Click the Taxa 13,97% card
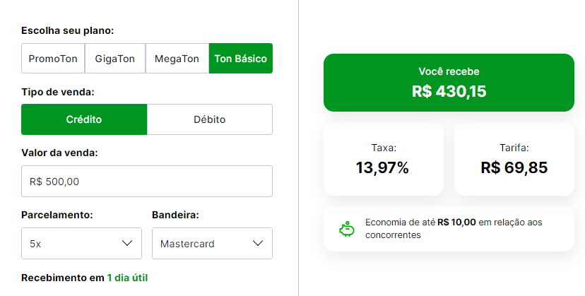This screenshot has width=585, height=296. (x=384, y=159)
